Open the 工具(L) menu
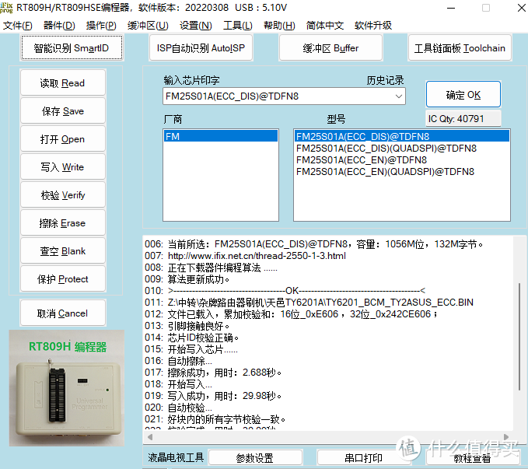Image resolution: width=528 pixels, height=469 pixels. pyautogui.click(x=238, y=26)
